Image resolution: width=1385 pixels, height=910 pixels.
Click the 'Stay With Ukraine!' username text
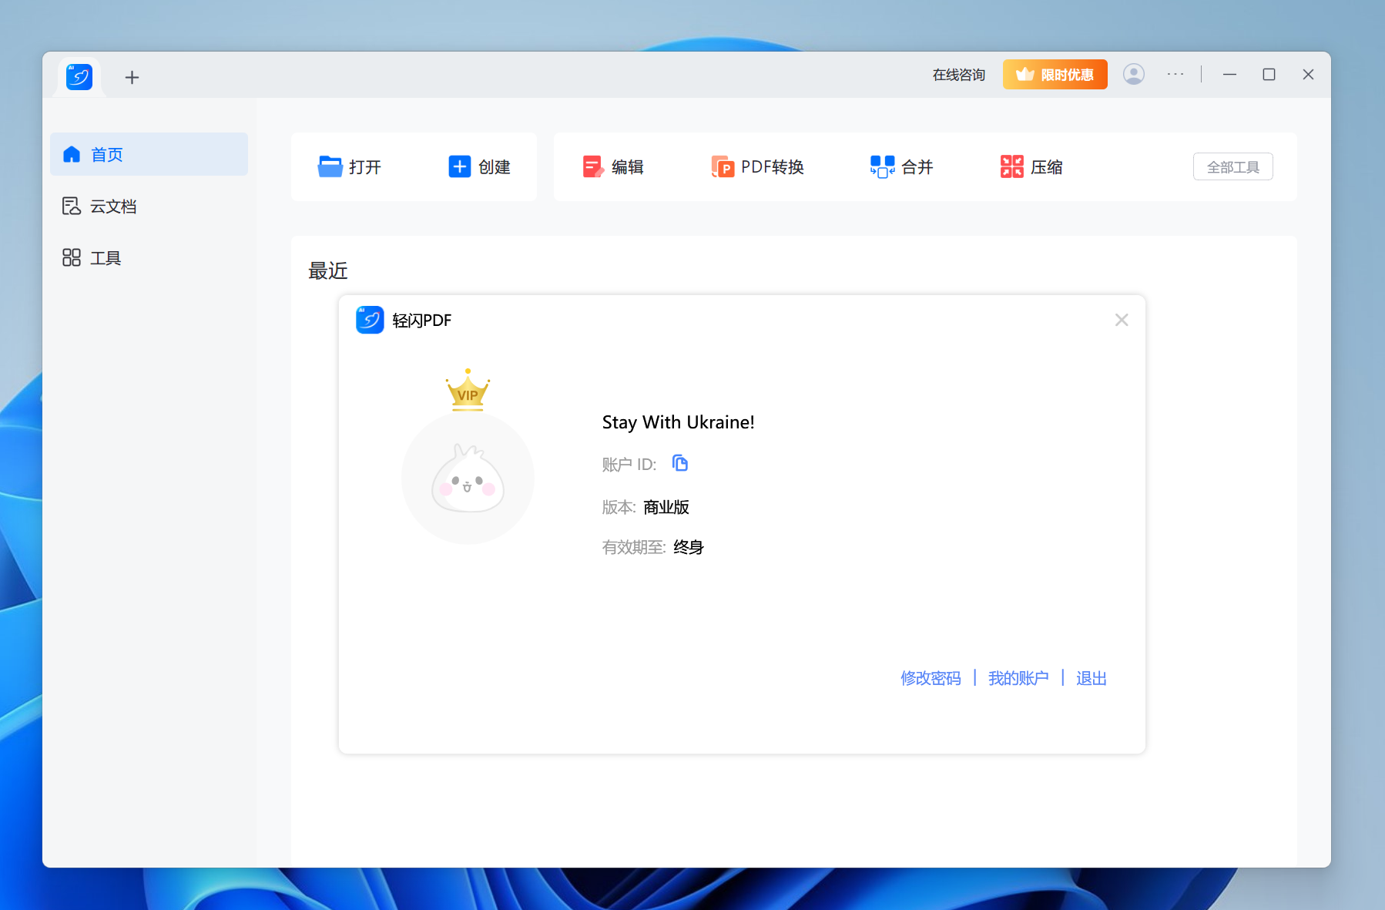pos(678,422)
